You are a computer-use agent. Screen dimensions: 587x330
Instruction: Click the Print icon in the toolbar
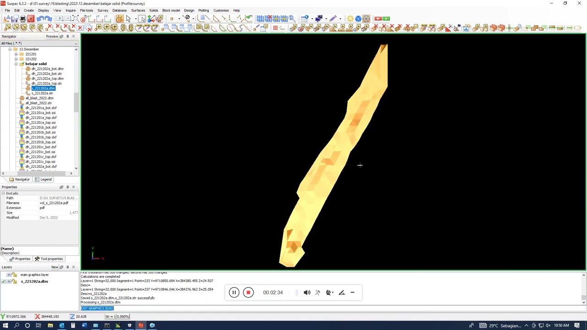coord(22,18)
